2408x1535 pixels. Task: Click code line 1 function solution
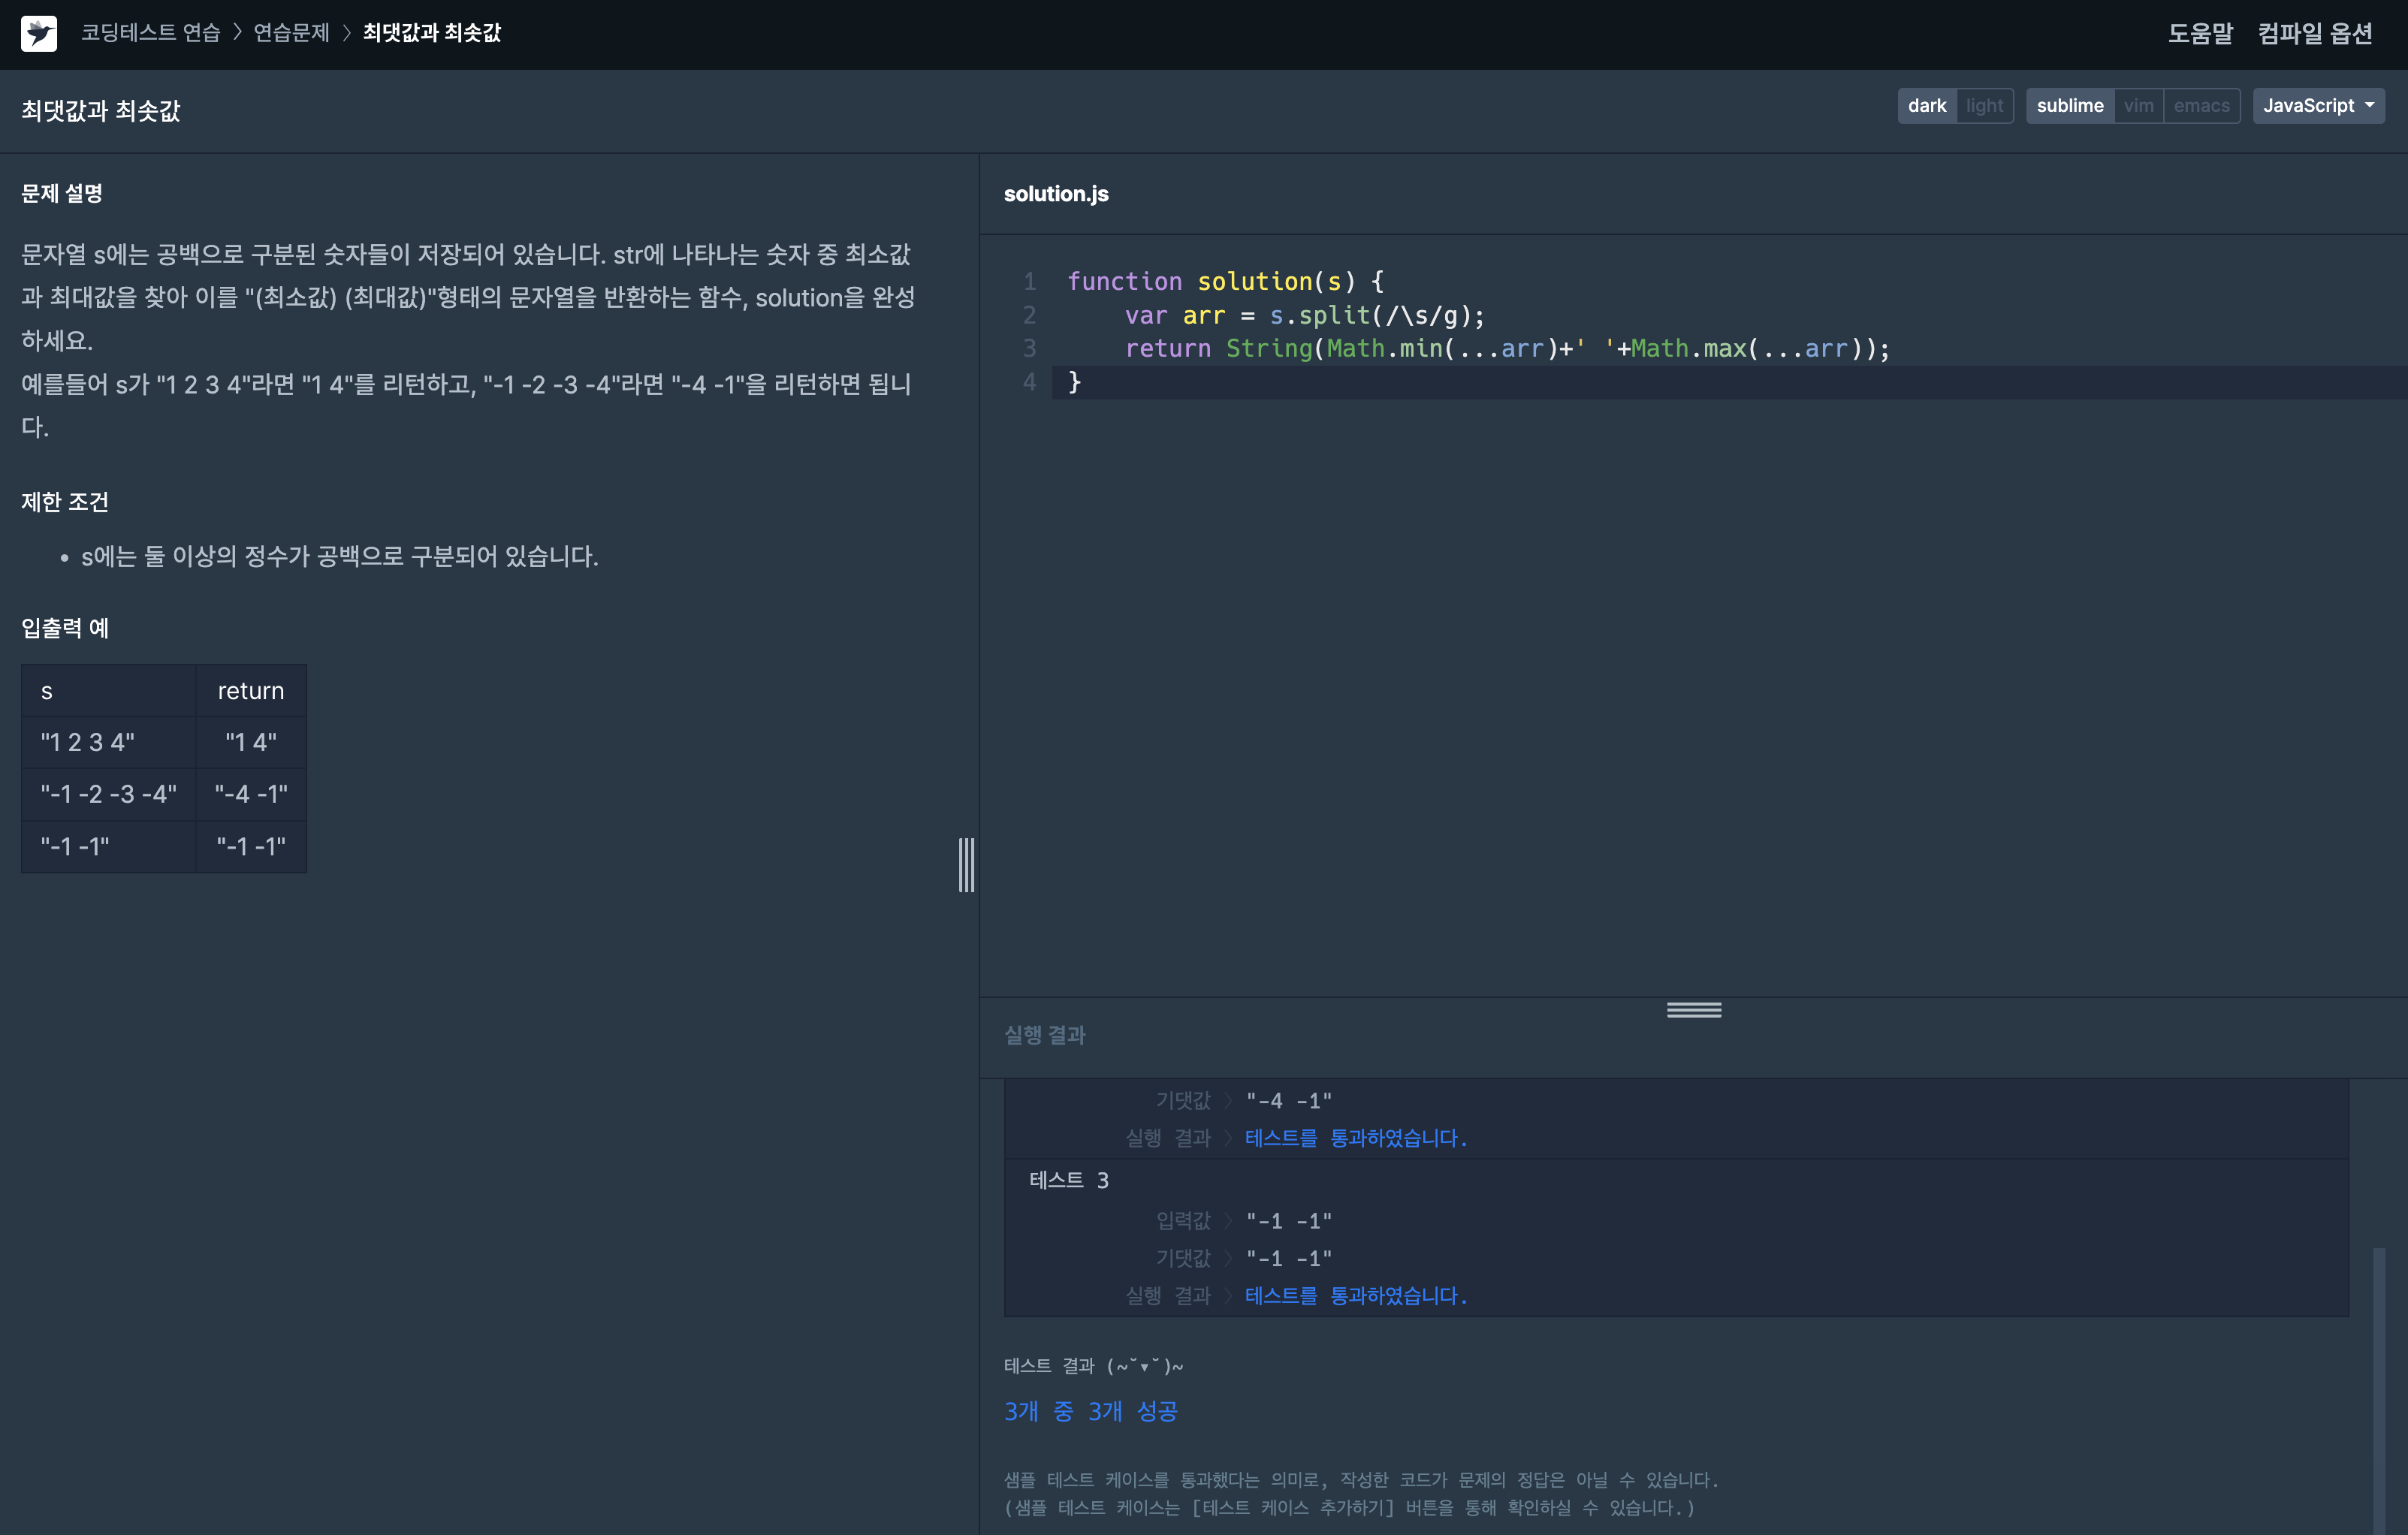pos(1226,282)
